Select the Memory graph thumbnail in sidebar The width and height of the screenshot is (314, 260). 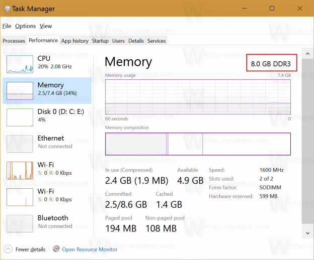click(x=20, y=91)
